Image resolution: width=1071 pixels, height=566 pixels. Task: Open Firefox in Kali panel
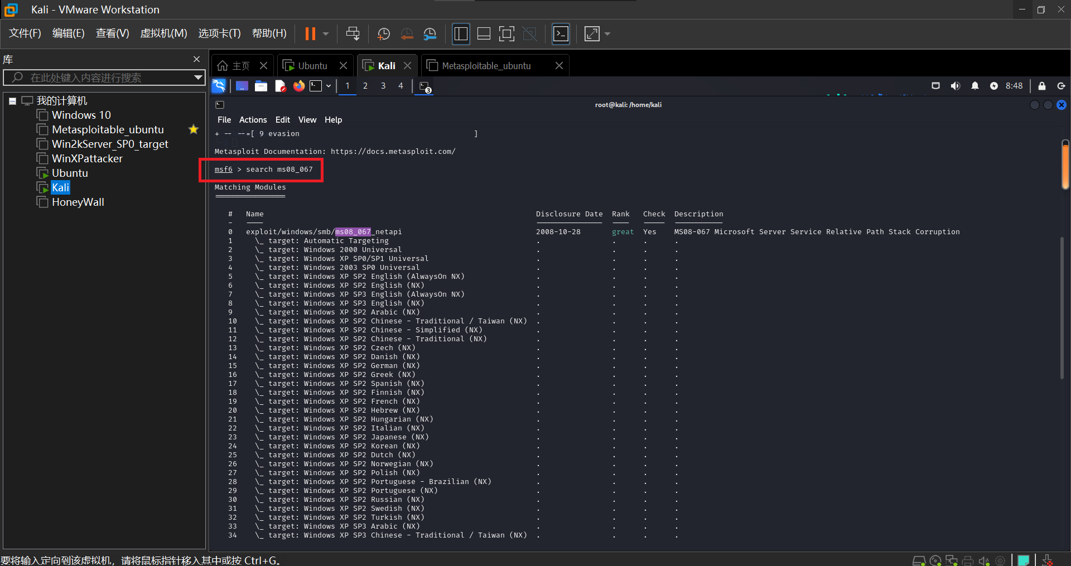[x=299, y=86]
